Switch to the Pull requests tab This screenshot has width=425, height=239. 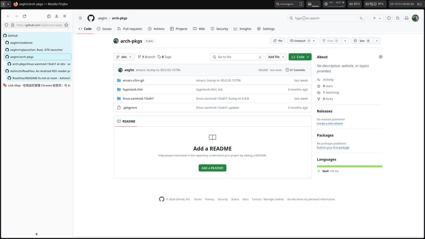[129, 29]
